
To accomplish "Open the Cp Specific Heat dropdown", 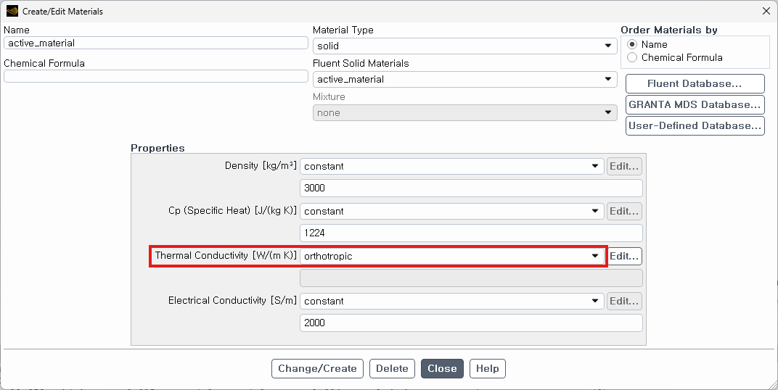I will point(452,211).
